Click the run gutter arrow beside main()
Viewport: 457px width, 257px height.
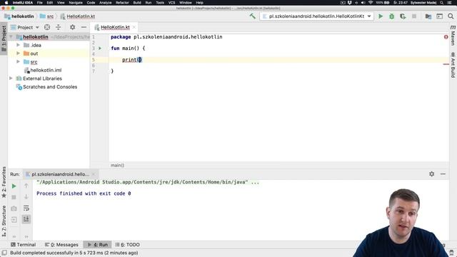point(100,49)
